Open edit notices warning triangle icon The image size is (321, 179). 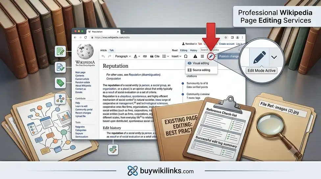[195, 56]
